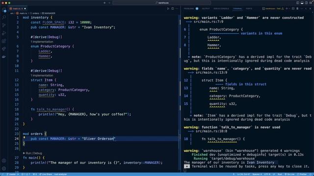Toggle the secondary side bar layout icon
Screen dimensions: 314x176
pyautogui.click(x=306, y=3)
